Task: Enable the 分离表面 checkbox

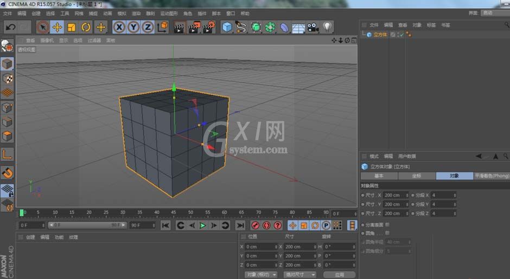Action: [x=387, y=224]
